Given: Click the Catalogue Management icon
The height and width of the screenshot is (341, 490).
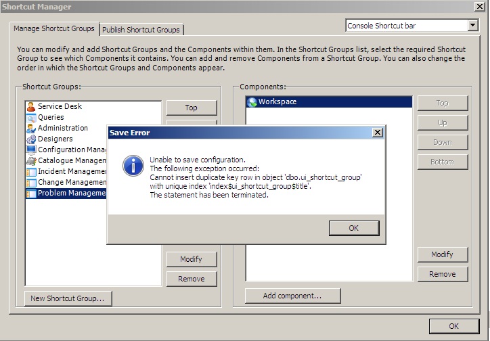Looking at the screenshot, I should (31, 160).
